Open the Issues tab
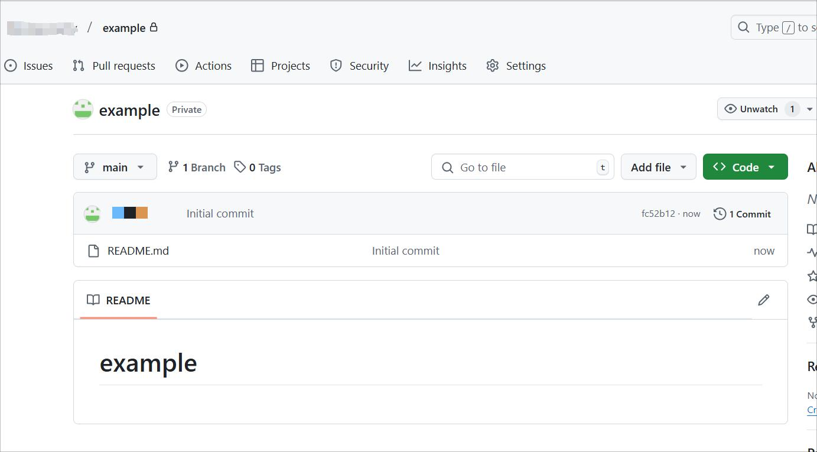The width and height of the screenshot is (817, 452). (28, 66)
